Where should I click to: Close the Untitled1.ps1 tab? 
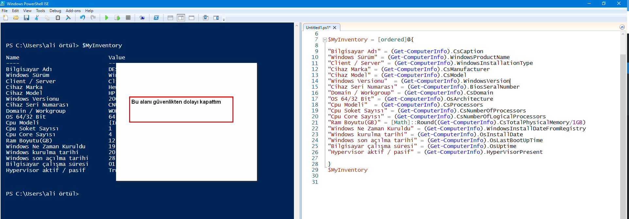point(334,28)
